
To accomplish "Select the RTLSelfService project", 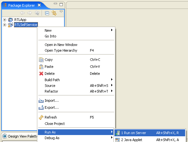I will [26, 25].
